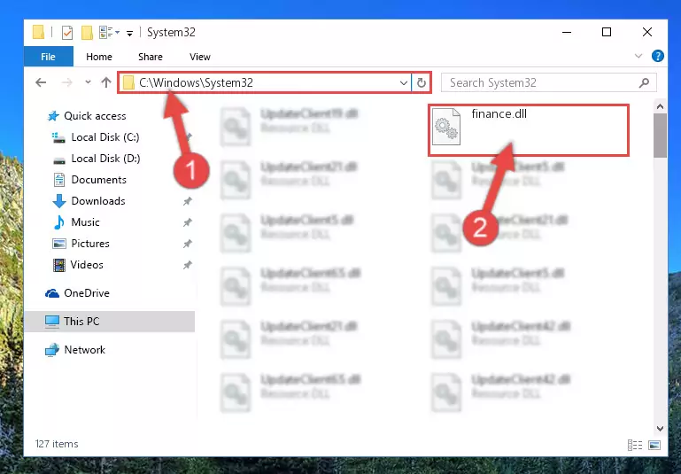Viewport: 681px width, 474px height.
Task: Click the finance.dll gear file icon
Action: (x=446, y=127)
